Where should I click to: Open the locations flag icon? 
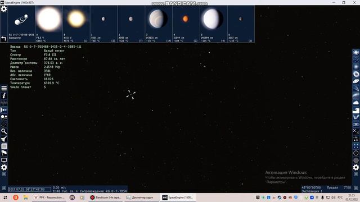pos(4,153)
